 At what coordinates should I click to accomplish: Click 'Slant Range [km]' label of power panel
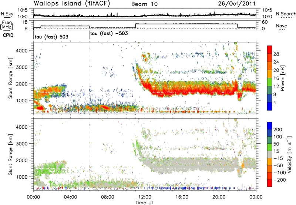coord(10,78)
